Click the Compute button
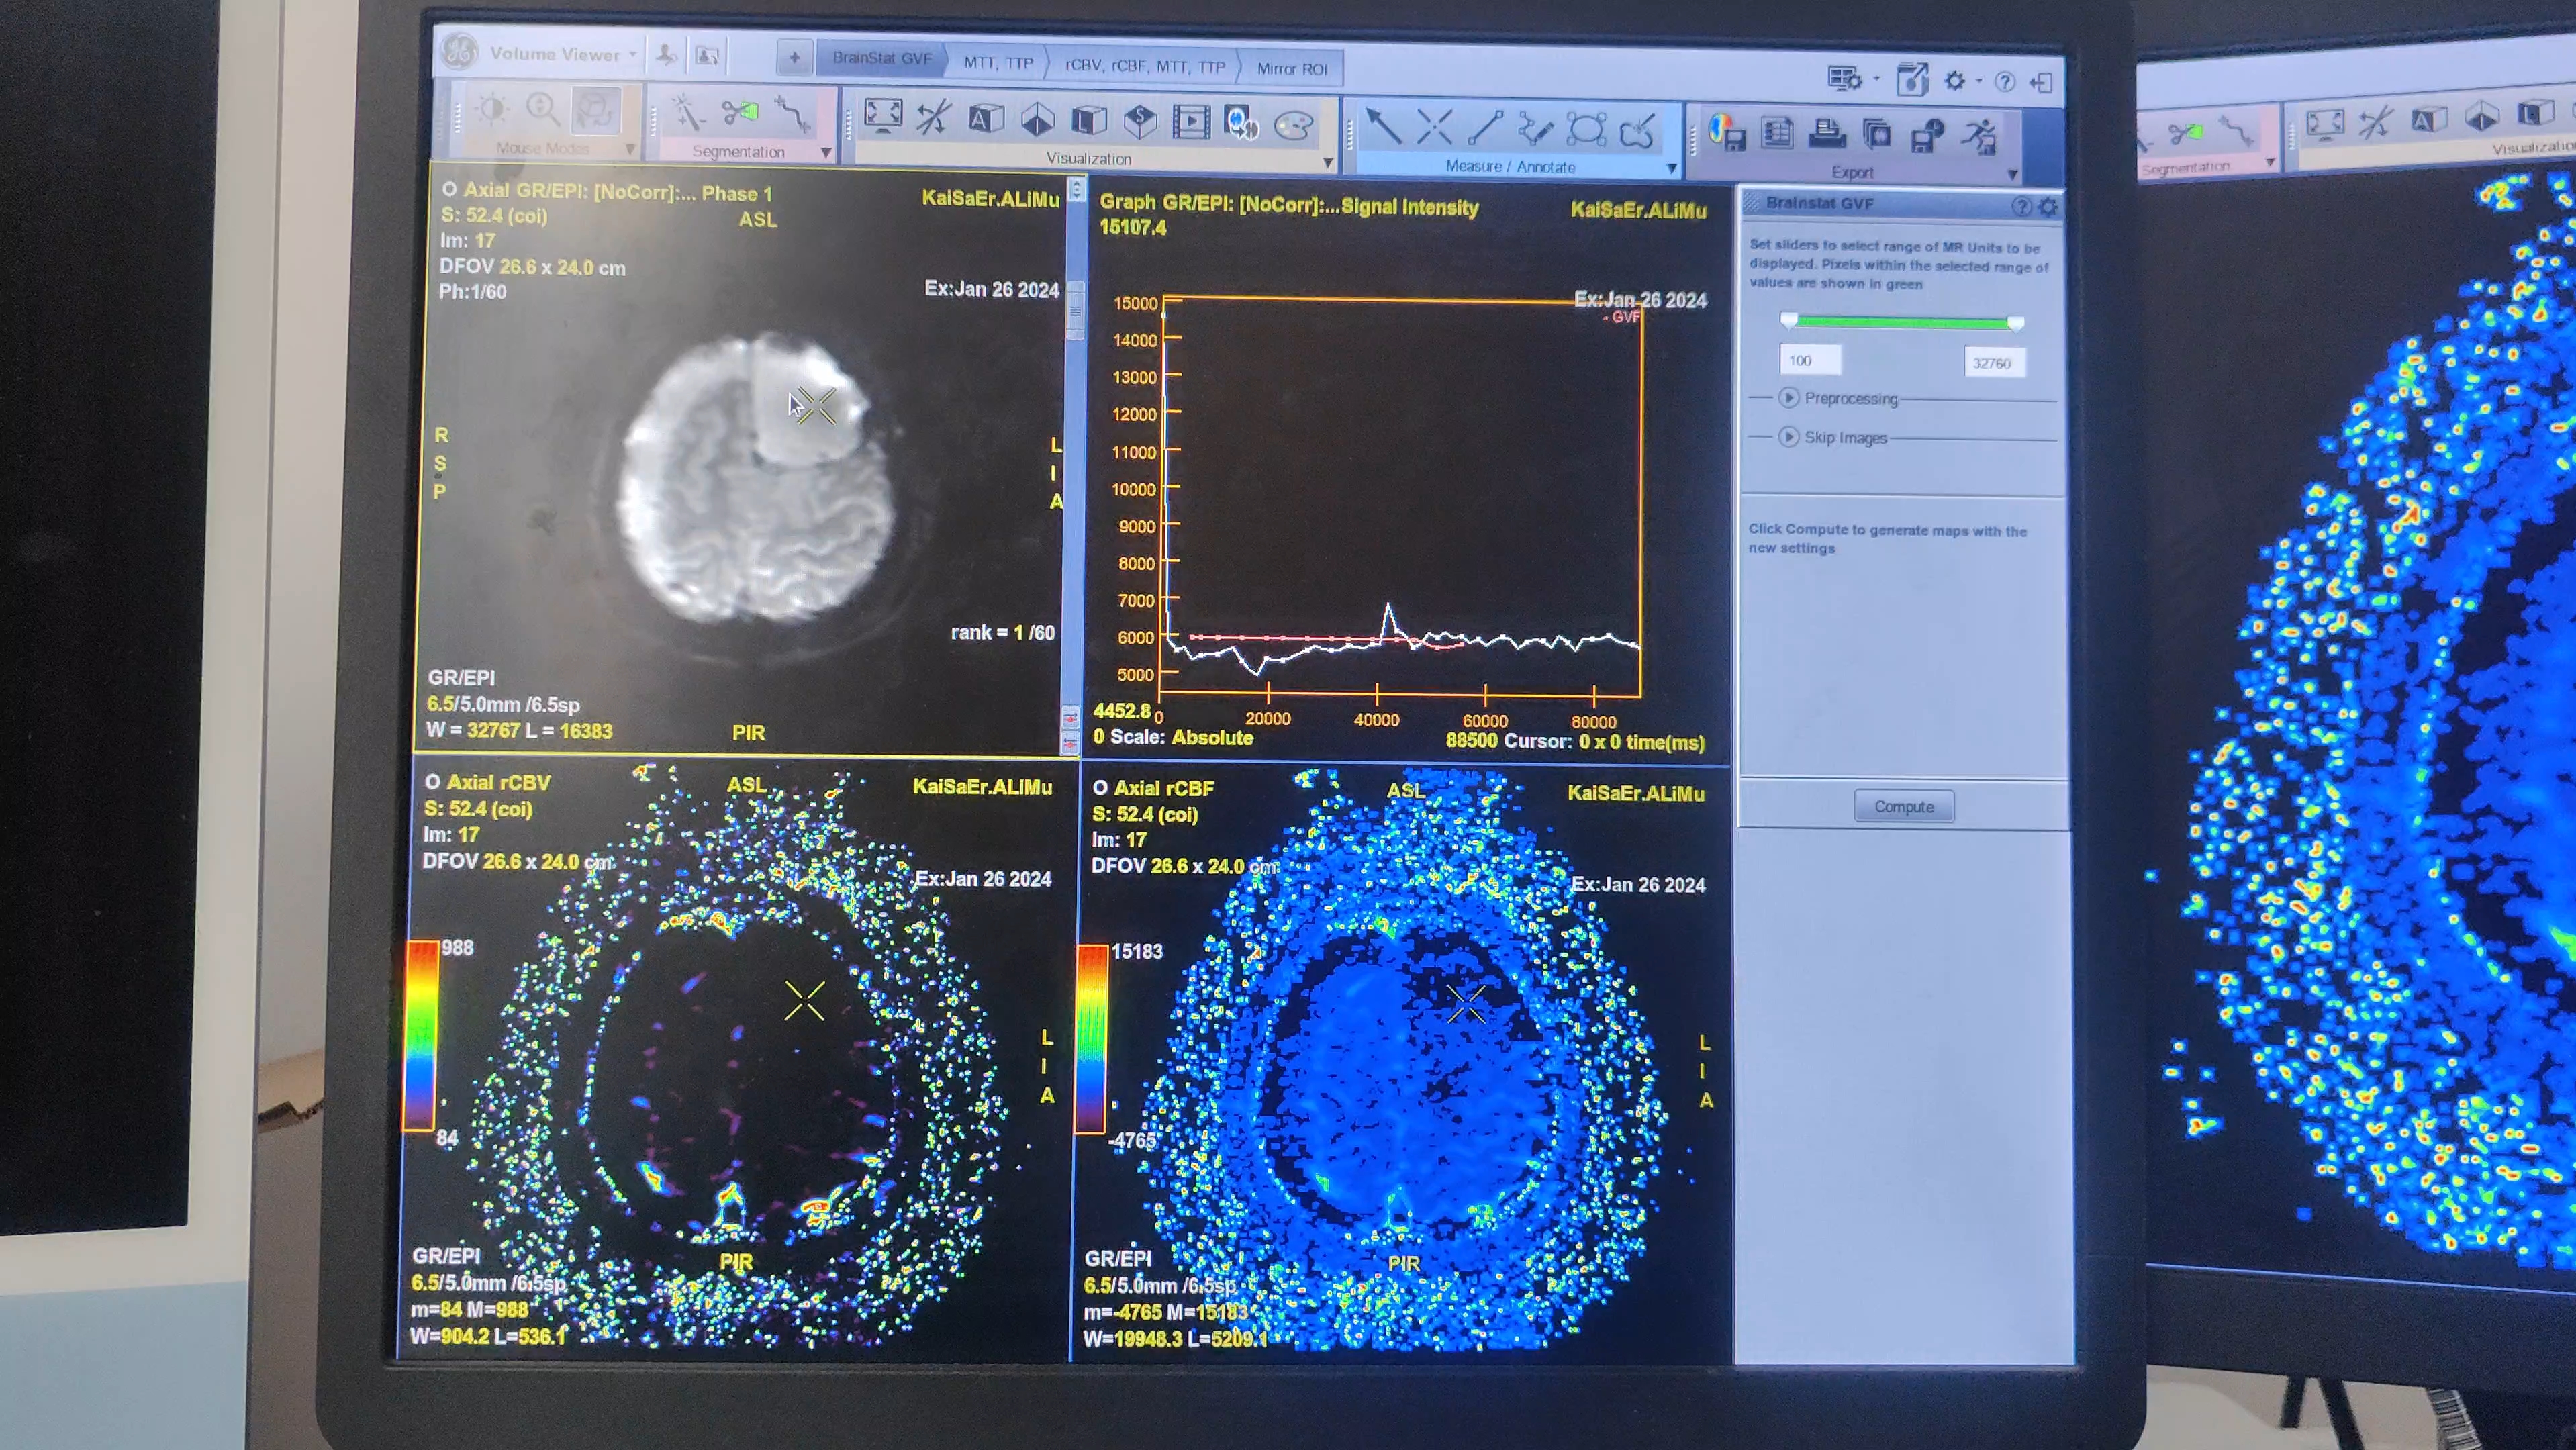 [x=1903, y=806]
